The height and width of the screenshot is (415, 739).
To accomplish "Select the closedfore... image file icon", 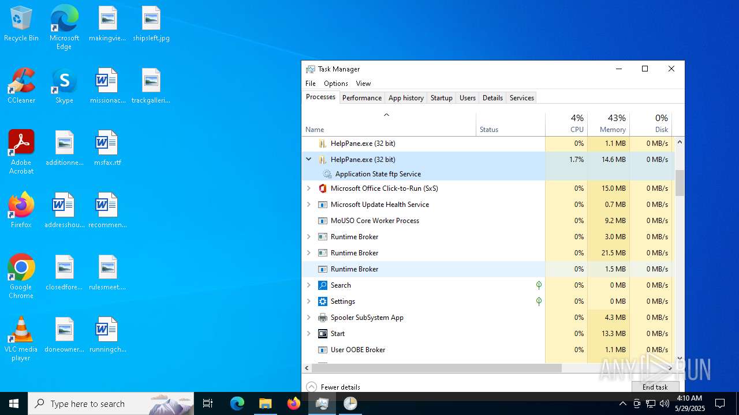I will pyautogui.click(x=65, y=273).
